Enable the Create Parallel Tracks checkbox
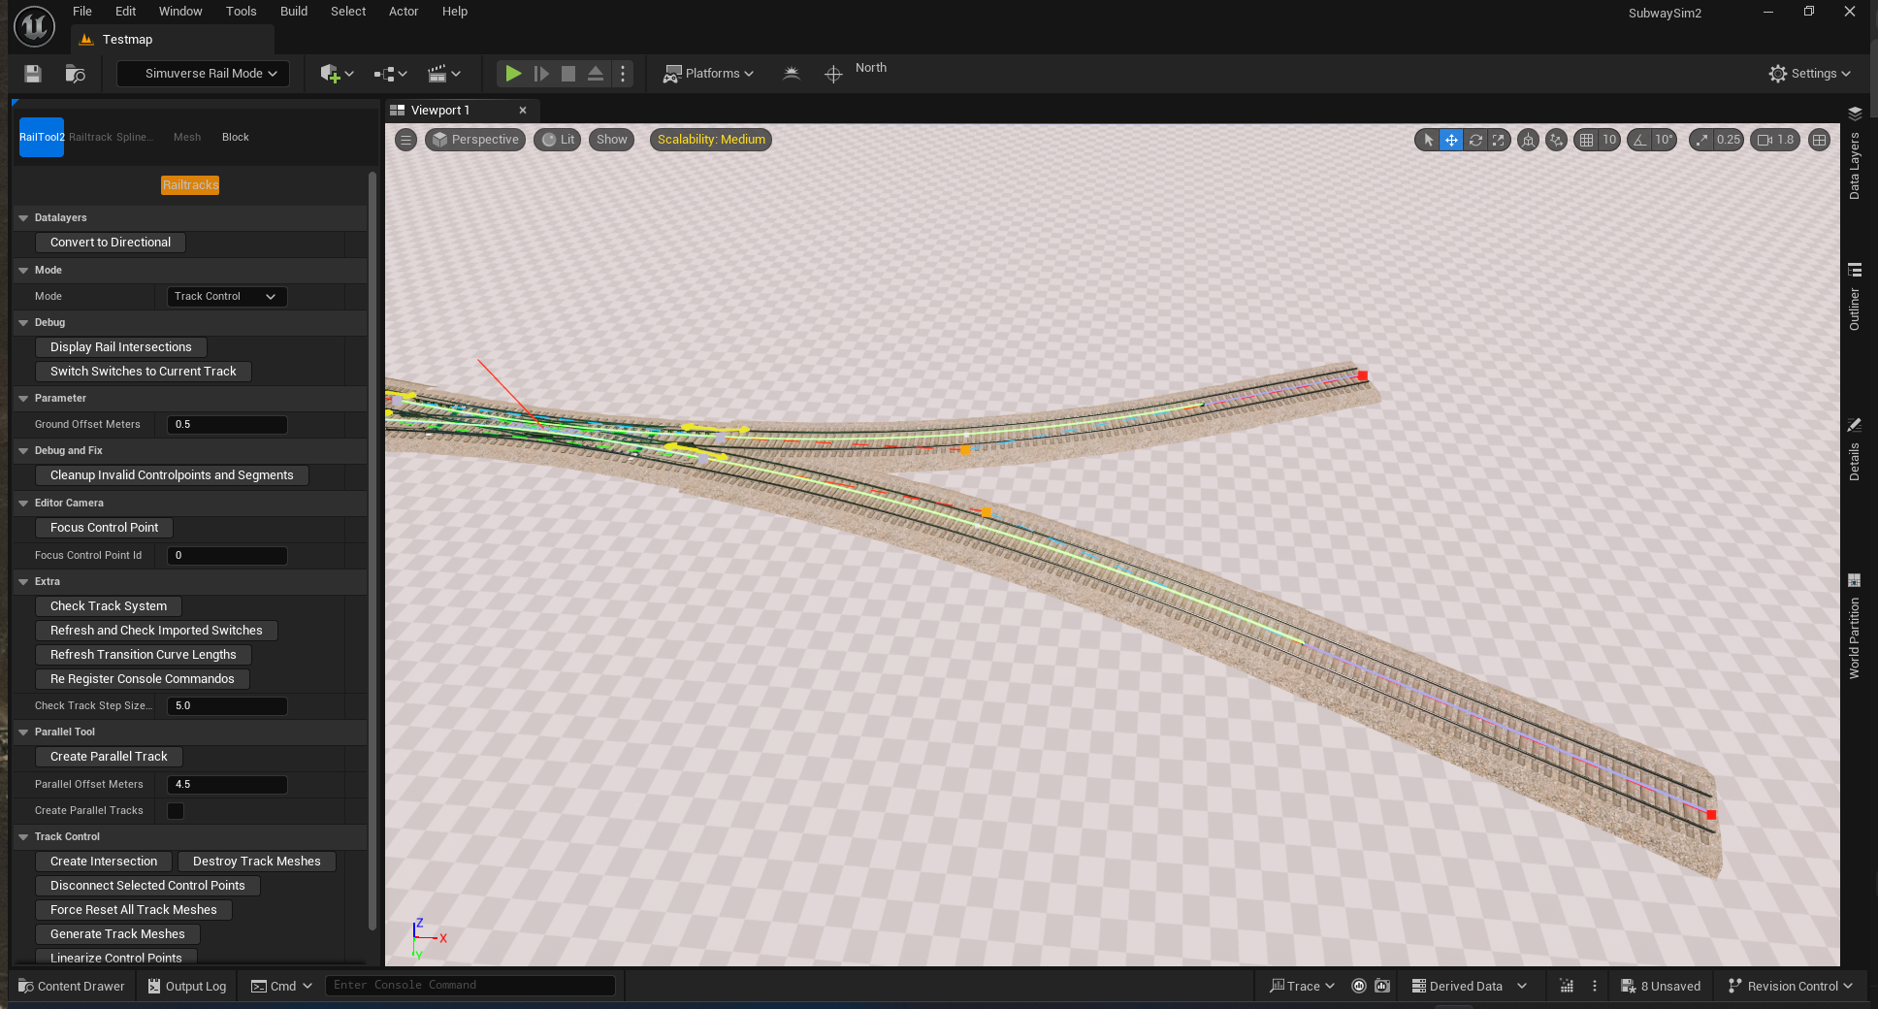This screenshot has width=1878, height=1009. click(x=176, y=811)
